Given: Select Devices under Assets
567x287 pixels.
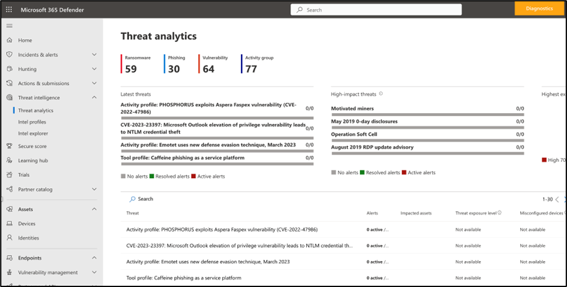Looking at the screenshot, I should click(x=27, y=224).
